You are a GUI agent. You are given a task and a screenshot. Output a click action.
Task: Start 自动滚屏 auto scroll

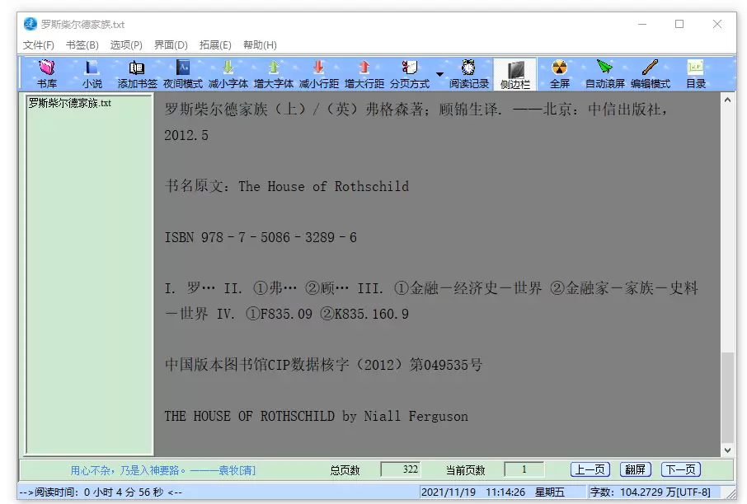(x=604, y=74)
